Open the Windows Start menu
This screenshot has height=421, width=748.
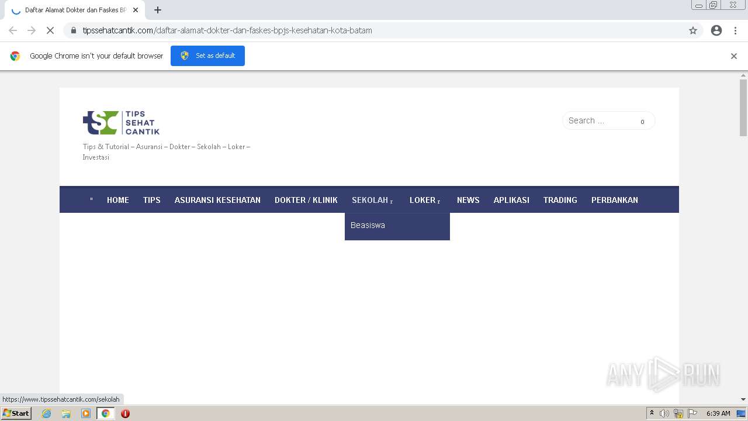(16, 413)
